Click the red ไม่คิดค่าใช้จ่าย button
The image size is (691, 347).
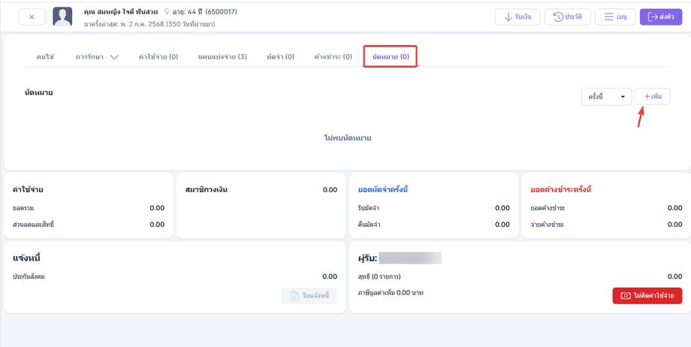[x=647, y=296]
